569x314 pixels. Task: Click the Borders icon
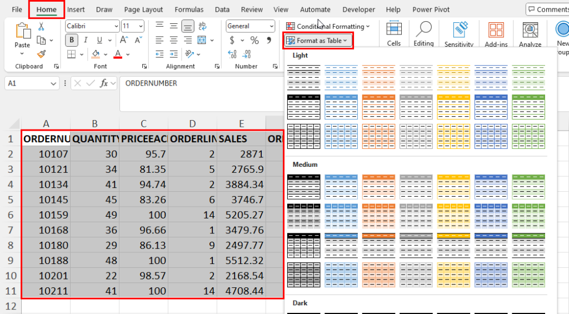tap(72, 54)
